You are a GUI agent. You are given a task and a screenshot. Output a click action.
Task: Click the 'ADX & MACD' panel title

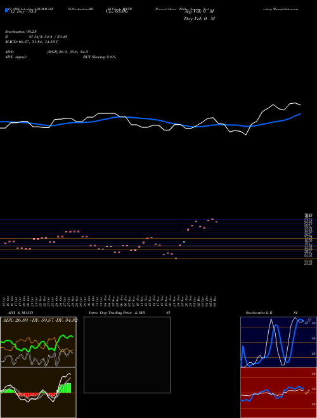click(20, 313)
